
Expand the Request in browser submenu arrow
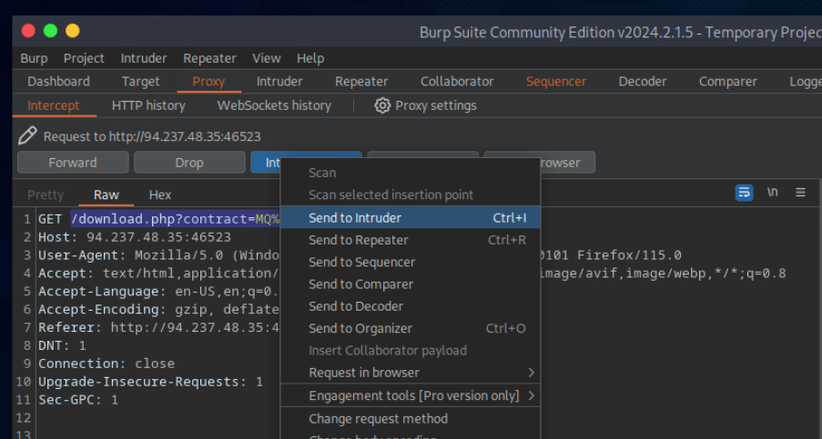tap(531, 373)
